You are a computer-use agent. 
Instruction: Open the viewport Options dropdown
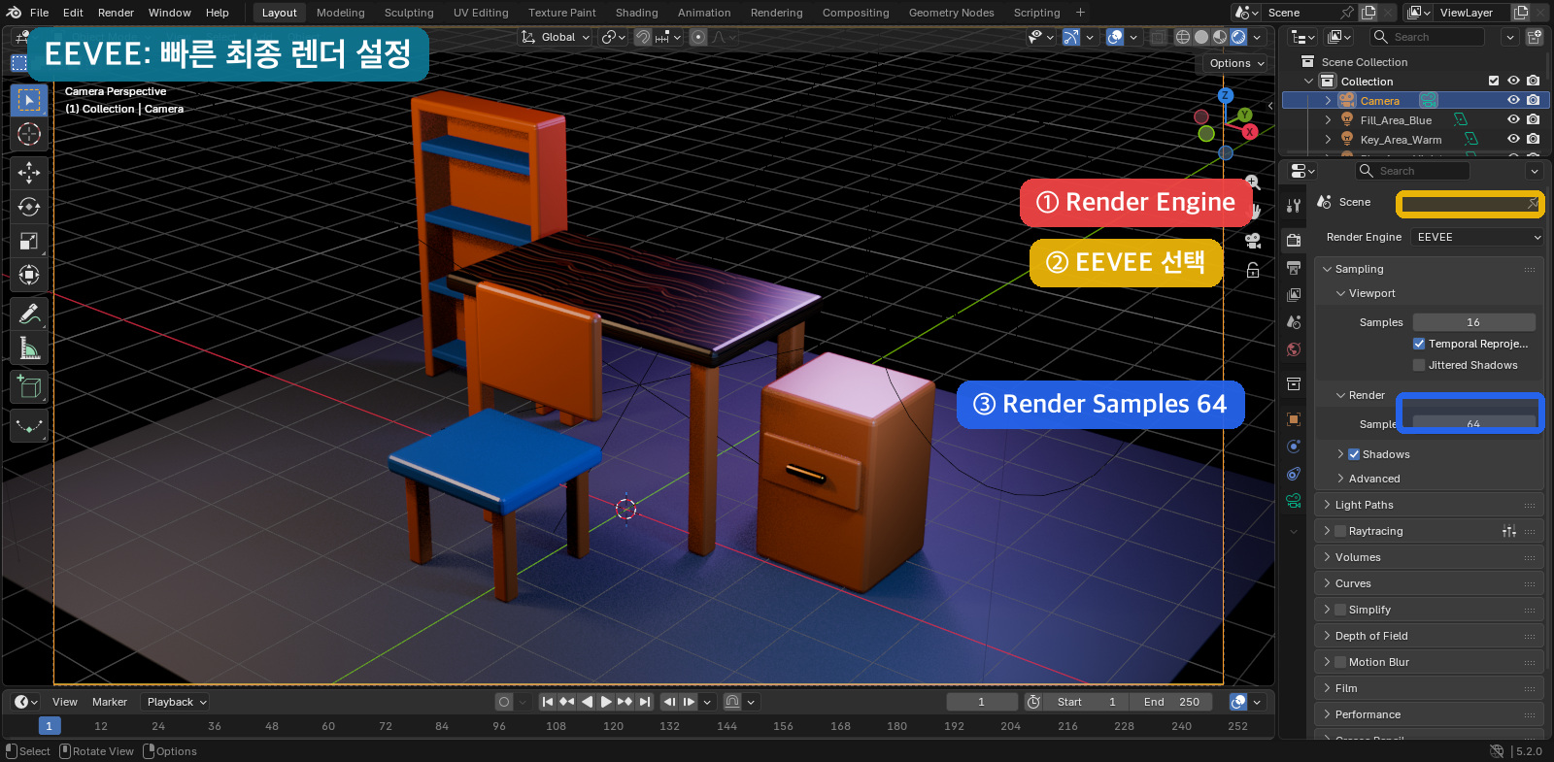coord(1236,63)
